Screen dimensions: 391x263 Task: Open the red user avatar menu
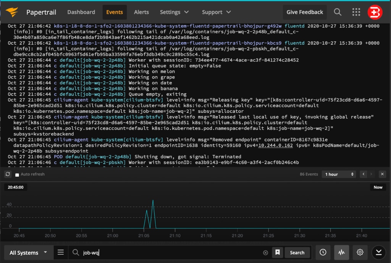click(375, 12)
